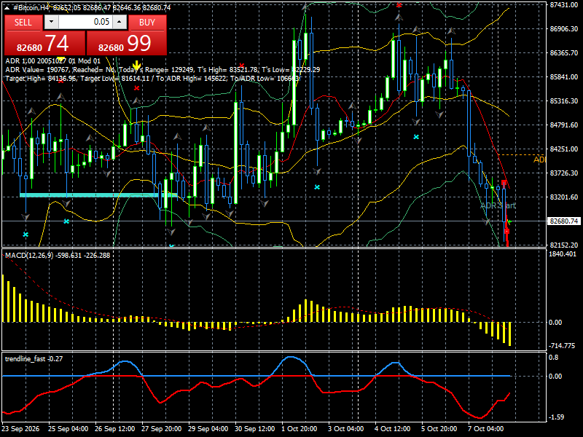
Task: Click the 'ADR Start' chart label
Action: point(498,205)
